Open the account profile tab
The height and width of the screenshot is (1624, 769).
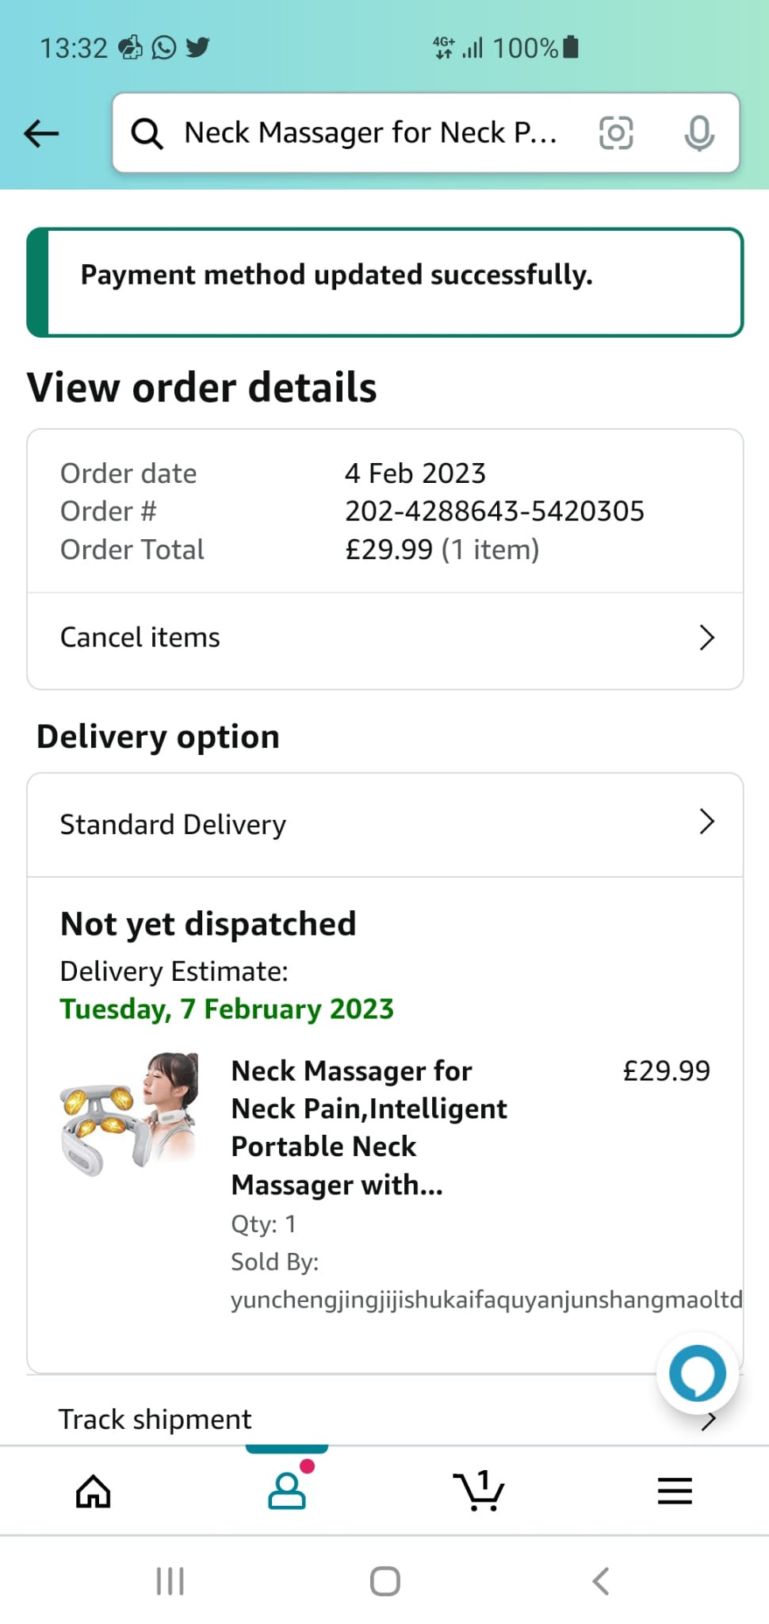[287, 1492]
